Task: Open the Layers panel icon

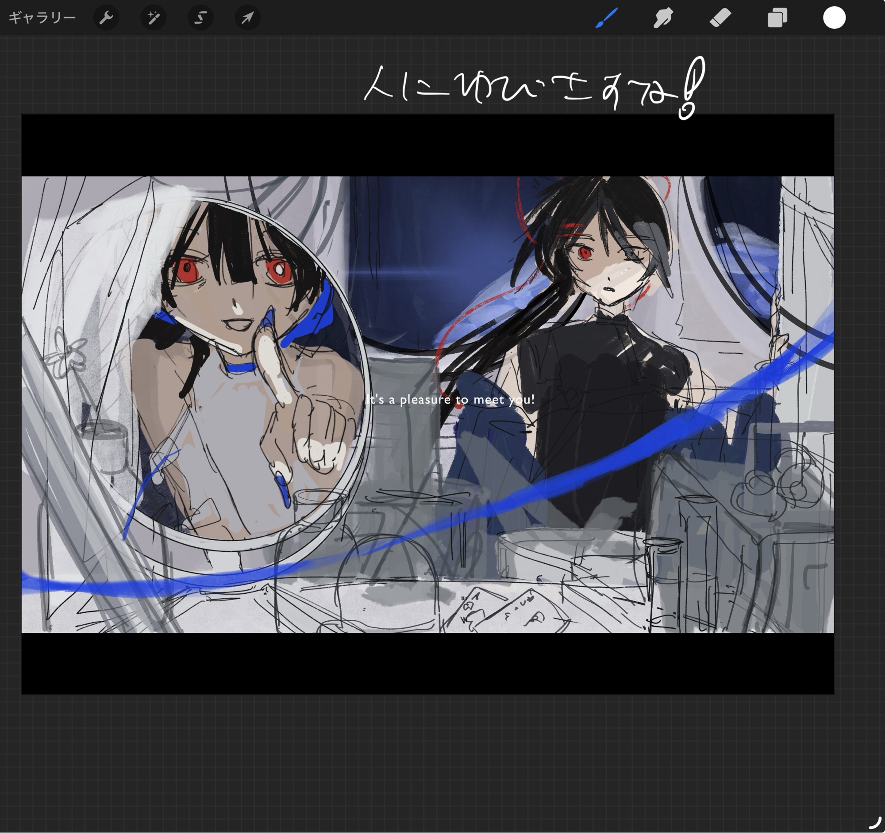Action: (x=777, y=18)
